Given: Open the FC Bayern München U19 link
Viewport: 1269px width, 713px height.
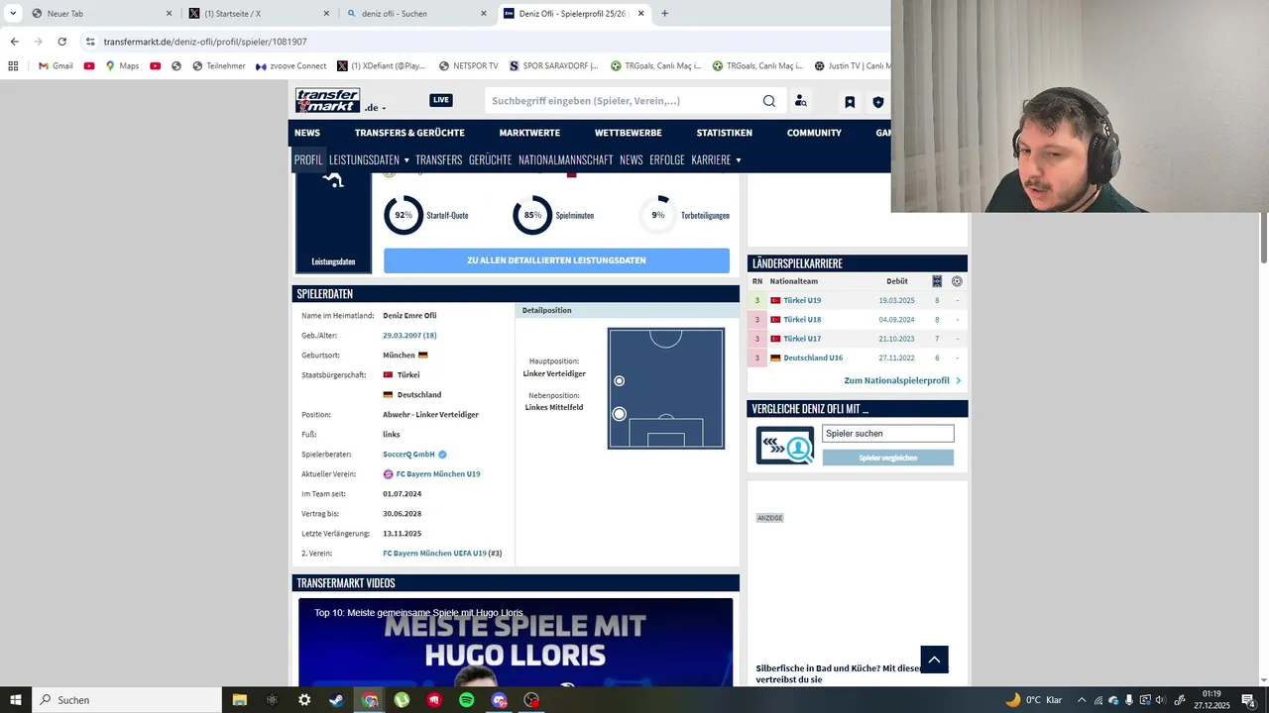Looking at the screenshot, I should click(438, 474).
